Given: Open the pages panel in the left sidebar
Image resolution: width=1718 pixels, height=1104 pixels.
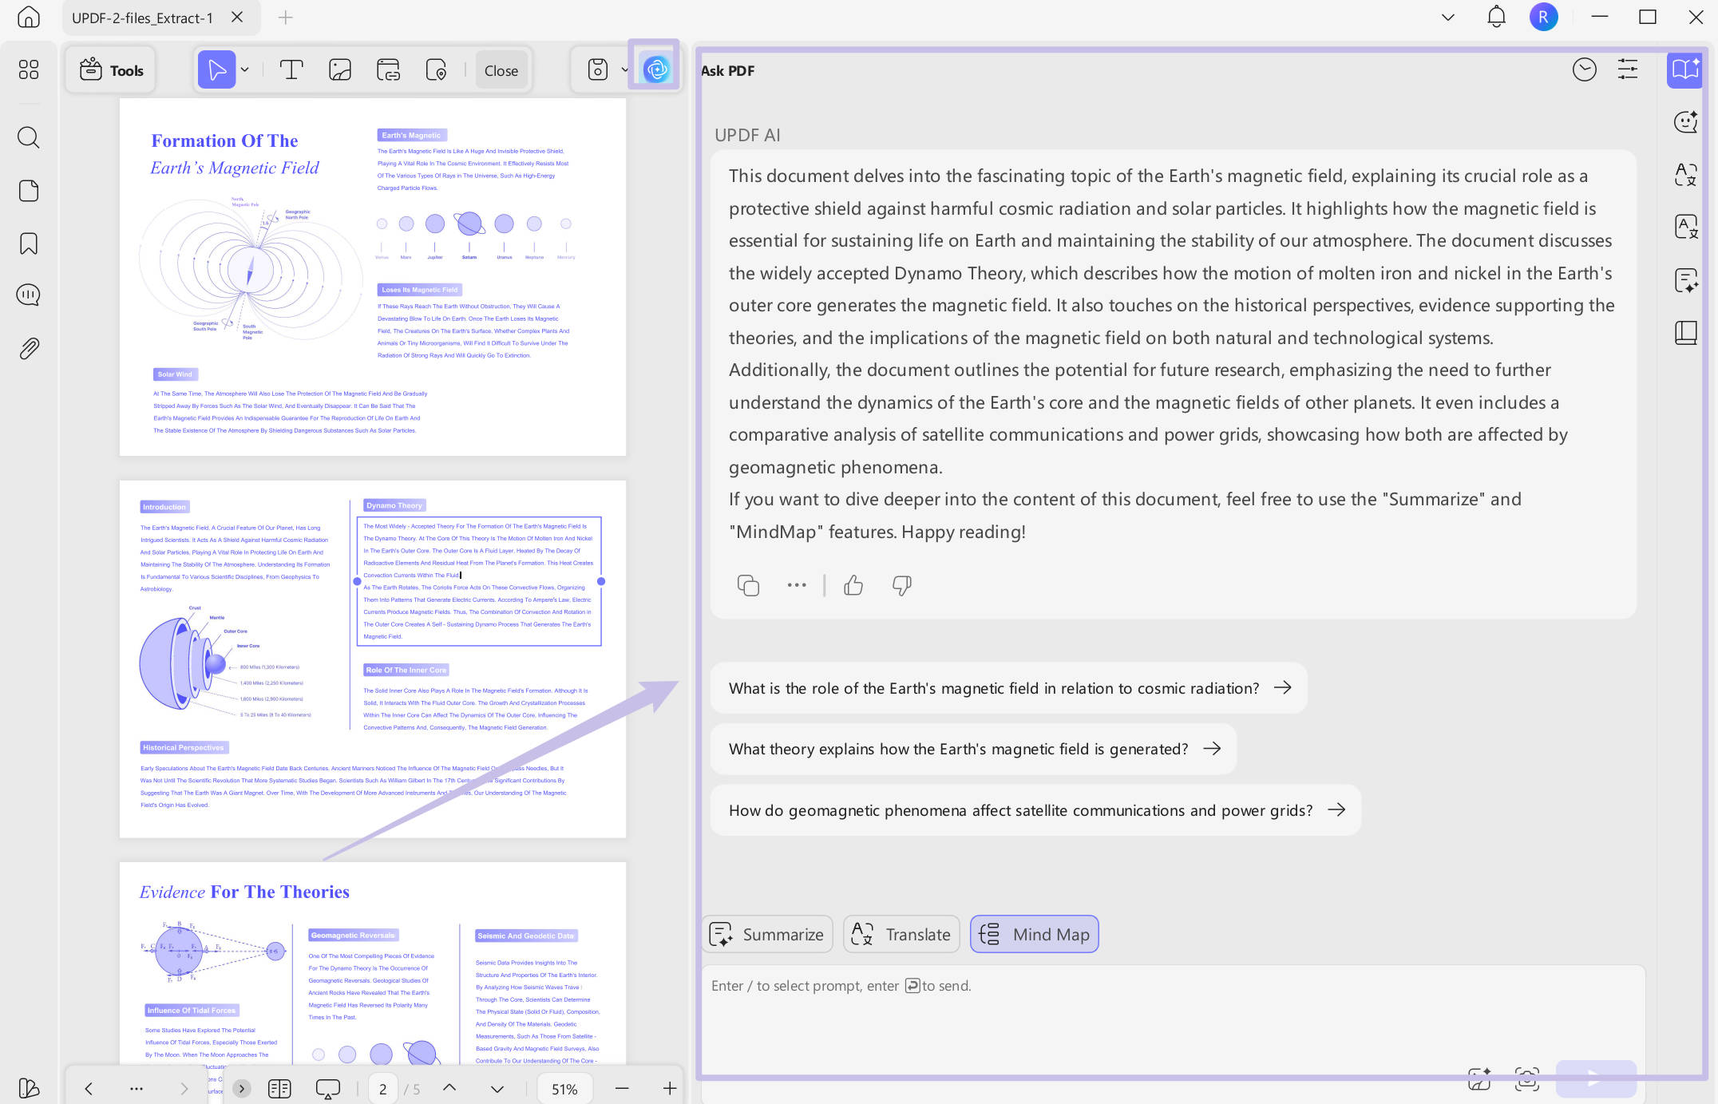Looking at the screenshot, I should click(x=29, y=191).
